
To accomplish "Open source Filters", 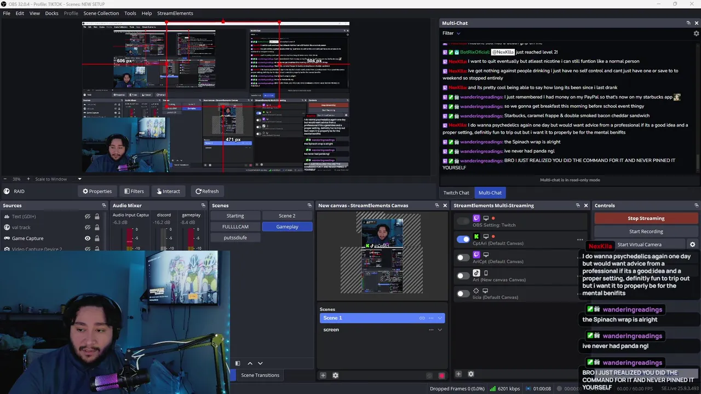I will 134,191.
